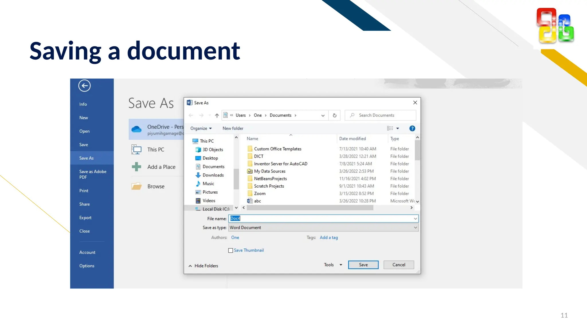Click the green plus Add a Place icon
The image size is (587, 330).
click(x=136, y=167)
